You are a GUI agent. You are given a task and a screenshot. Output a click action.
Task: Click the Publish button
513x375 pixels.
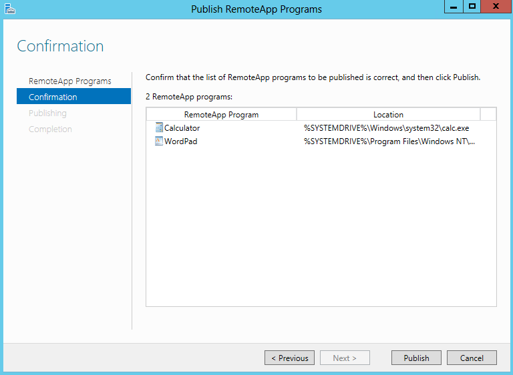tap(416, 358)
